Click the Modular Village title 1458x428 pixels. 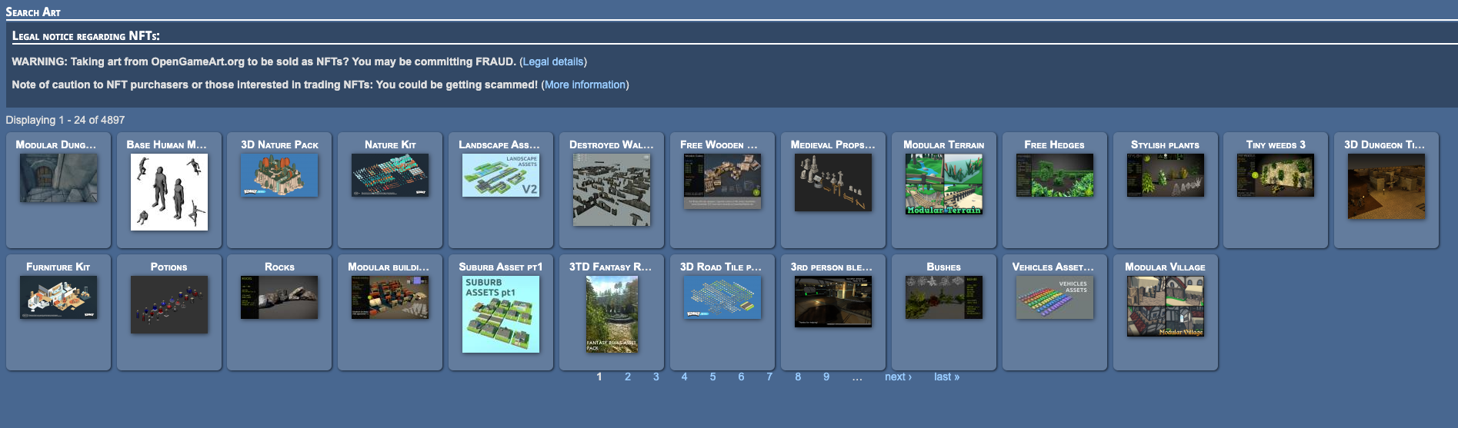point(1166,267)
